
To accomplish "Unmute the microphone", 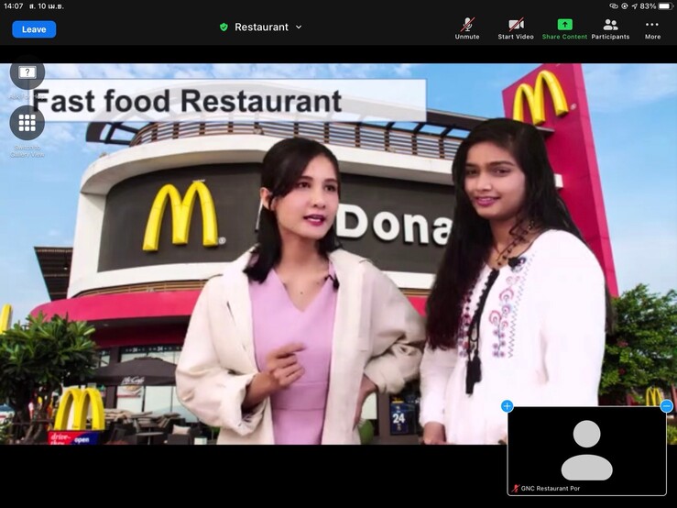I will point(467,28).
